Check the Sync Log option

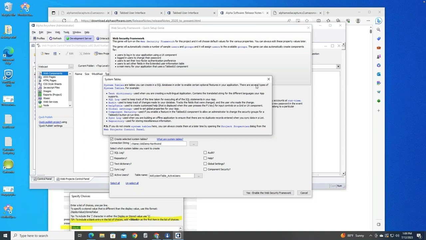click(112, 169)
